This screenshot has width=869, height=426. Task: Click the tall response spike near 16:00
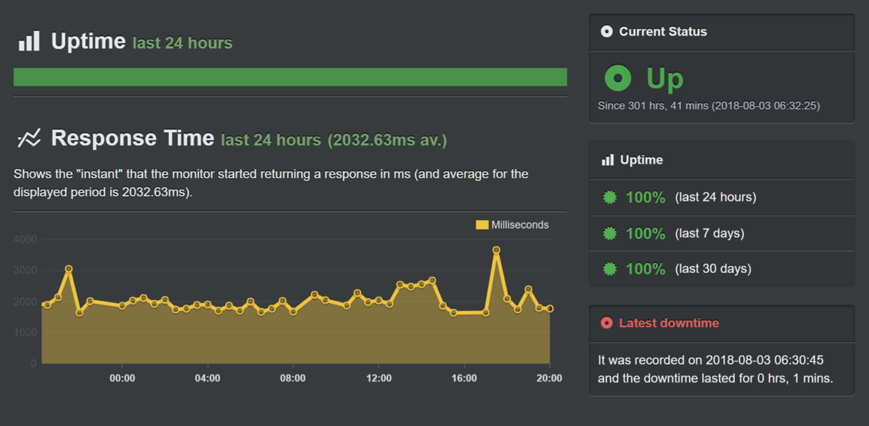tap(497, 251)
